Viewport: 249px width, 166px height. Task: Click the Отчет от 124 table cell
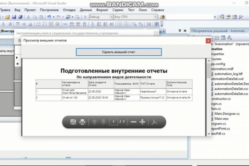point(75,98)
